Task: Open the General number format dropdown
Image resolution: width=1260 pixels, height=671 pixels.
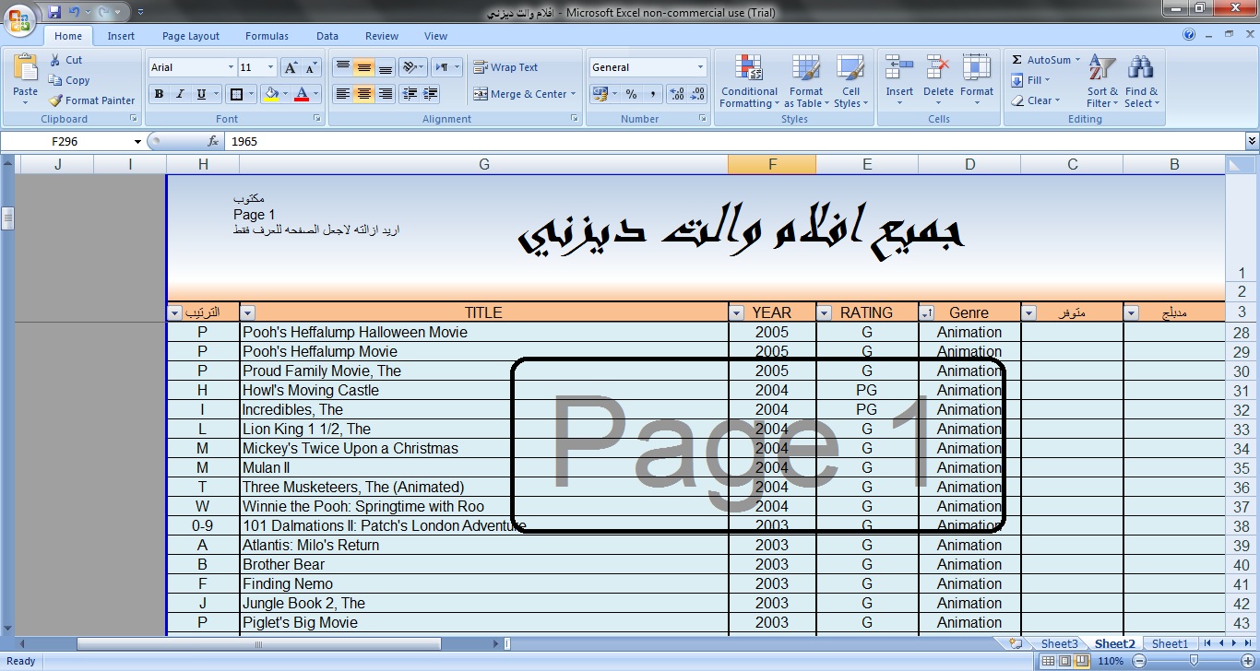Action: (x=700, y=67)
